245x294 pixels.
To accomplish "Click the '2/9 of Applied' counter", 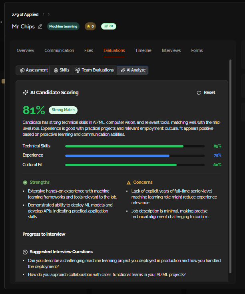I will click(x=25, y=14).
